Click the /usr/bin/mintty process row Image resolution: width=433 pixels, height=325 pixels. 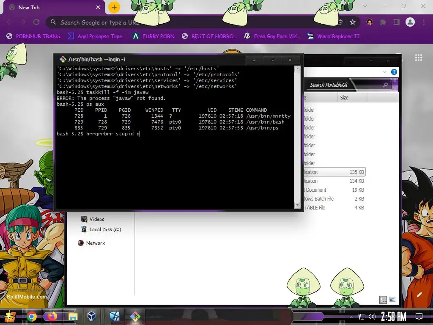[174, 116]
